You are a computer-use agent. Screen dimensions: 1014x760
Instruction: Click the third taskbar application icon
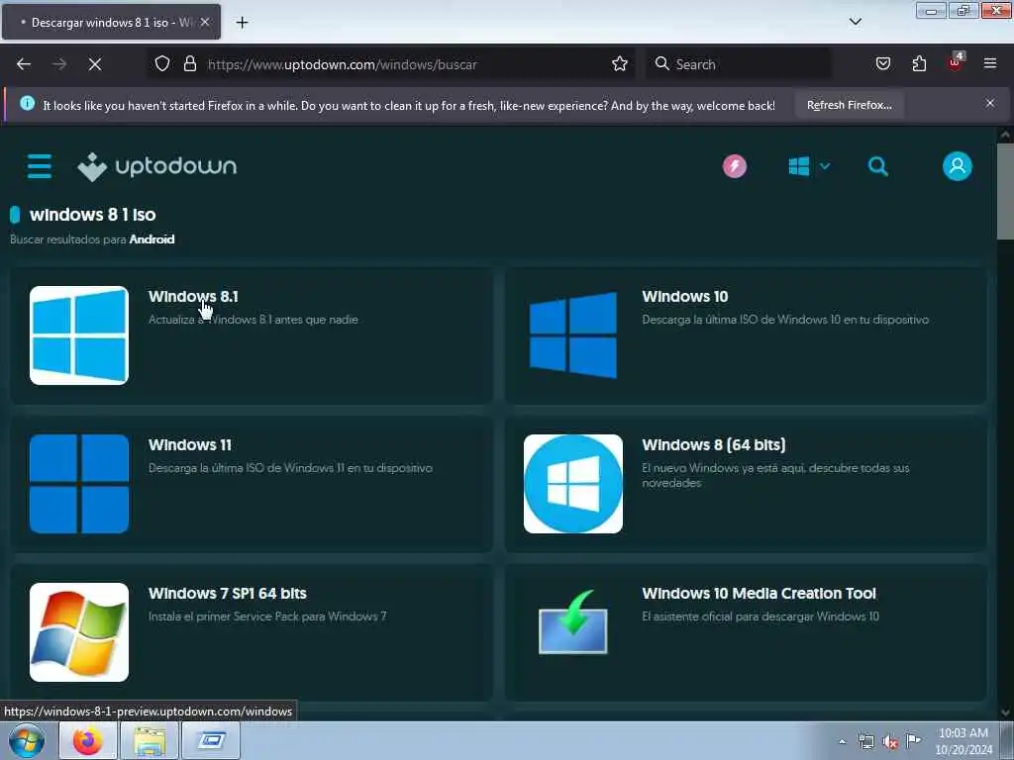point(211,740)
